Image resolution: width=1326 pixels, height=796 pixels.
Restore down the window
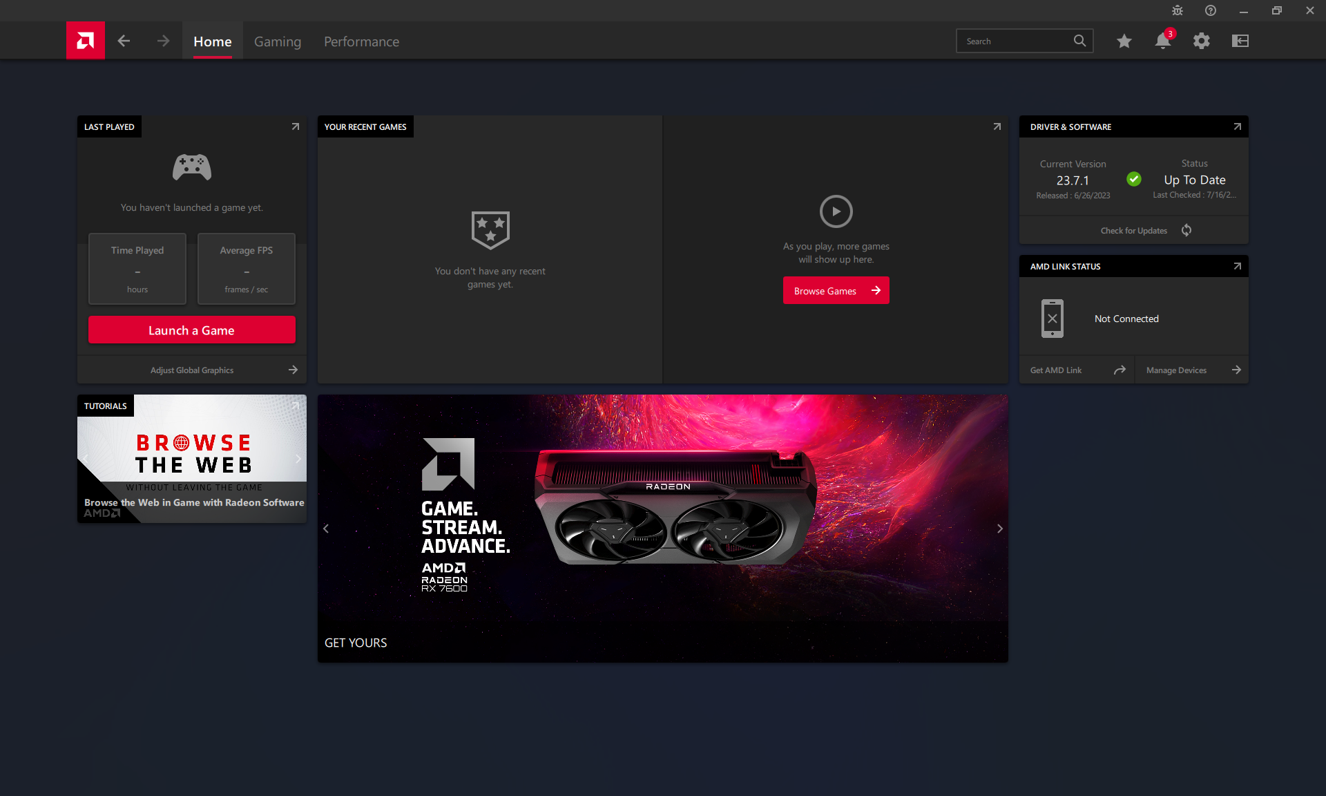point(1277,10)
